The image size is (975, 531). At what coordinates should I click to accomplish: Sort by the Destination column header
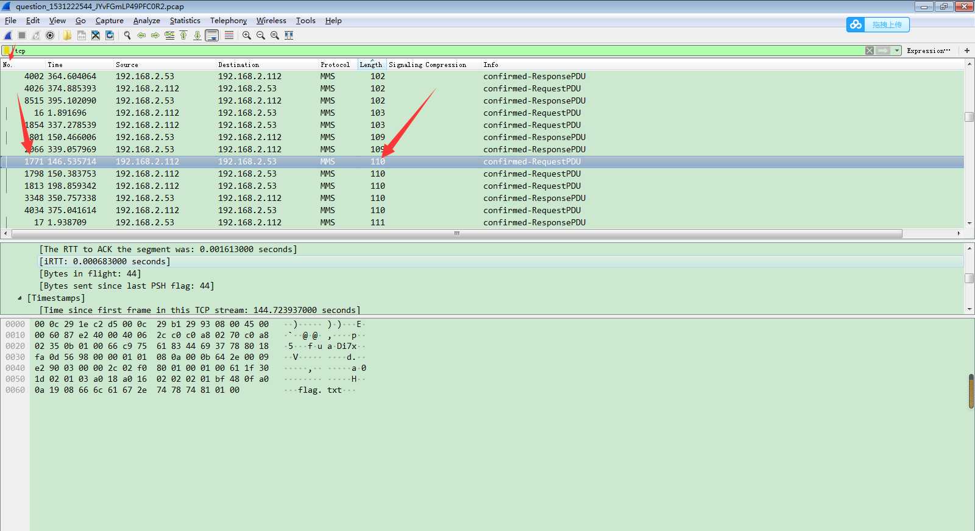267,65
